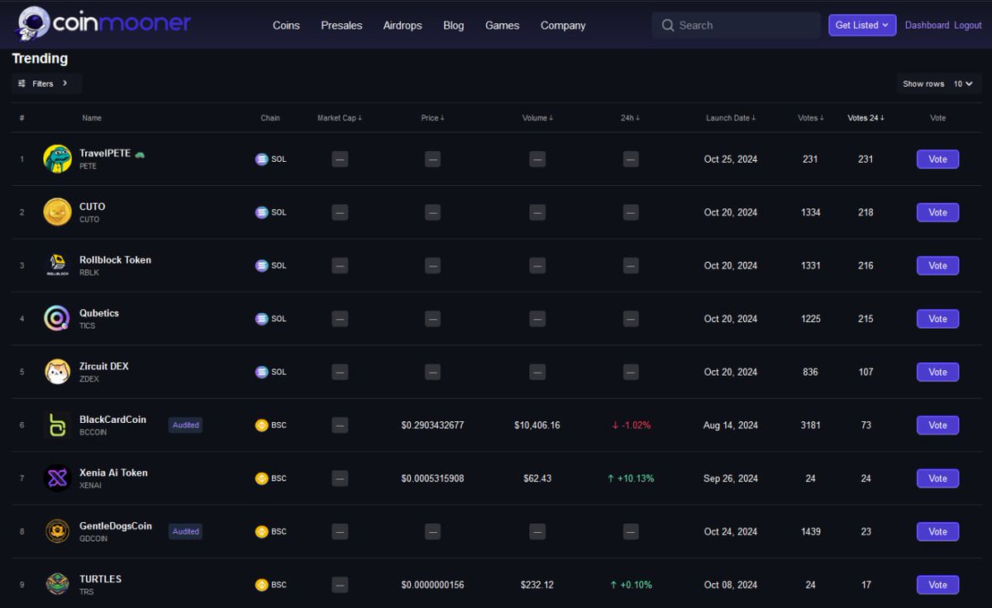Open the Airdrops menu
This screenshot has height=608, width=992.
coord(403,26)
